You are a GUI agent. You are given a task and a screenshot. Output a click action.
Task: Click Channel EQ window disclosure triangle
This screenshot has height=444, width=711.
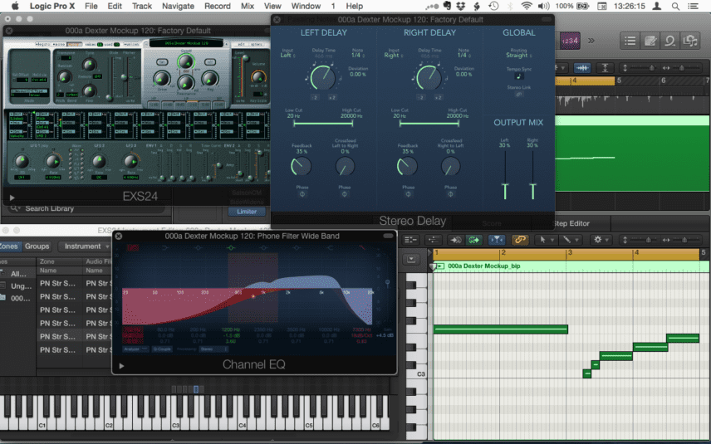pyautogui.click(x=121, y=366)
